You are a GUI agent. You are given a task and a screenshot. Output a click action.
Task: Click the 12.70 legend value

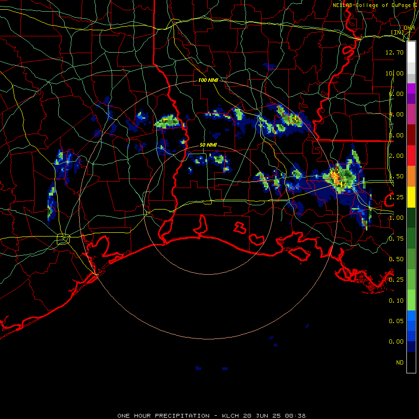(394, 52)
